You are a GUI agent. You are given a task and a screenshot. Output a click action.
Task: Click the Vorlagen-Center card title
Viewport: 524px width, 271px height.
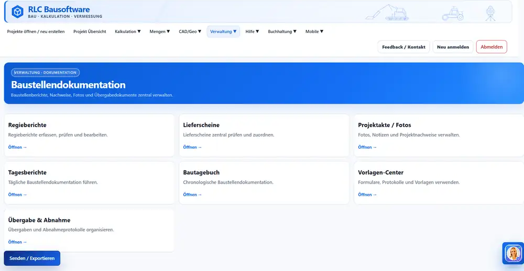380,173
